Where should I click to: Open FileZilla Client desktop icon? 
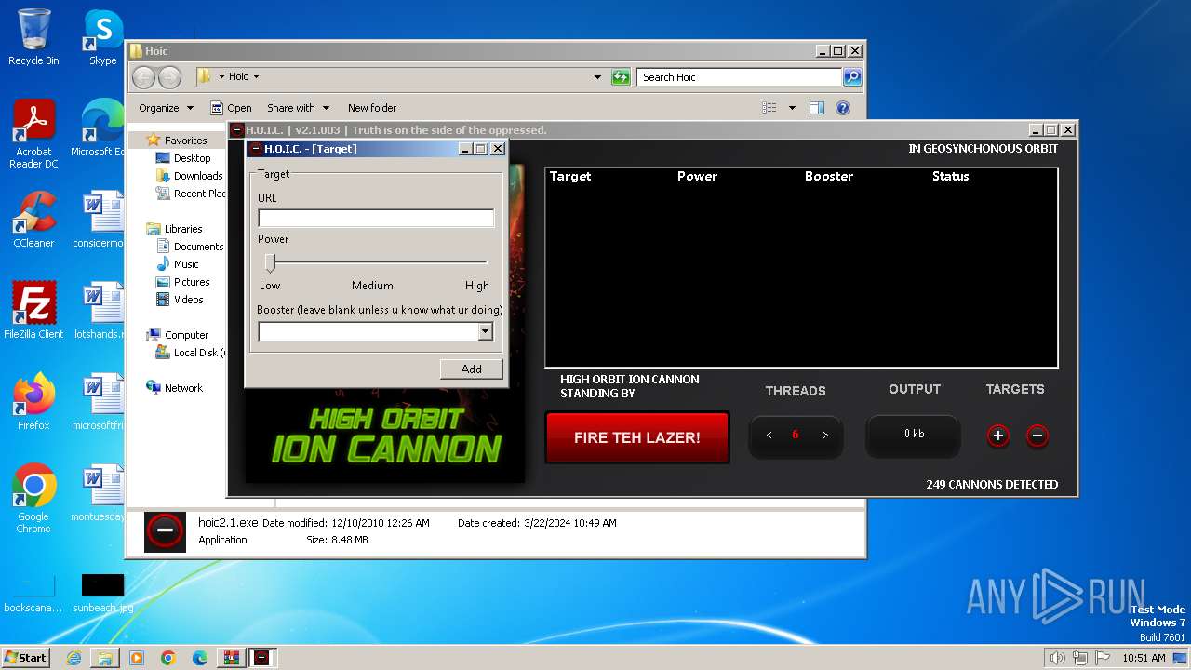33,311
